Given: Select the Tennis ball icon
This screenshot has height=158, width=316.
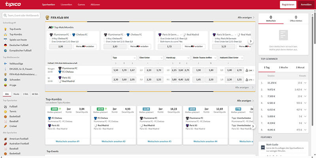Looking at the screenshot, I should 6,111.
